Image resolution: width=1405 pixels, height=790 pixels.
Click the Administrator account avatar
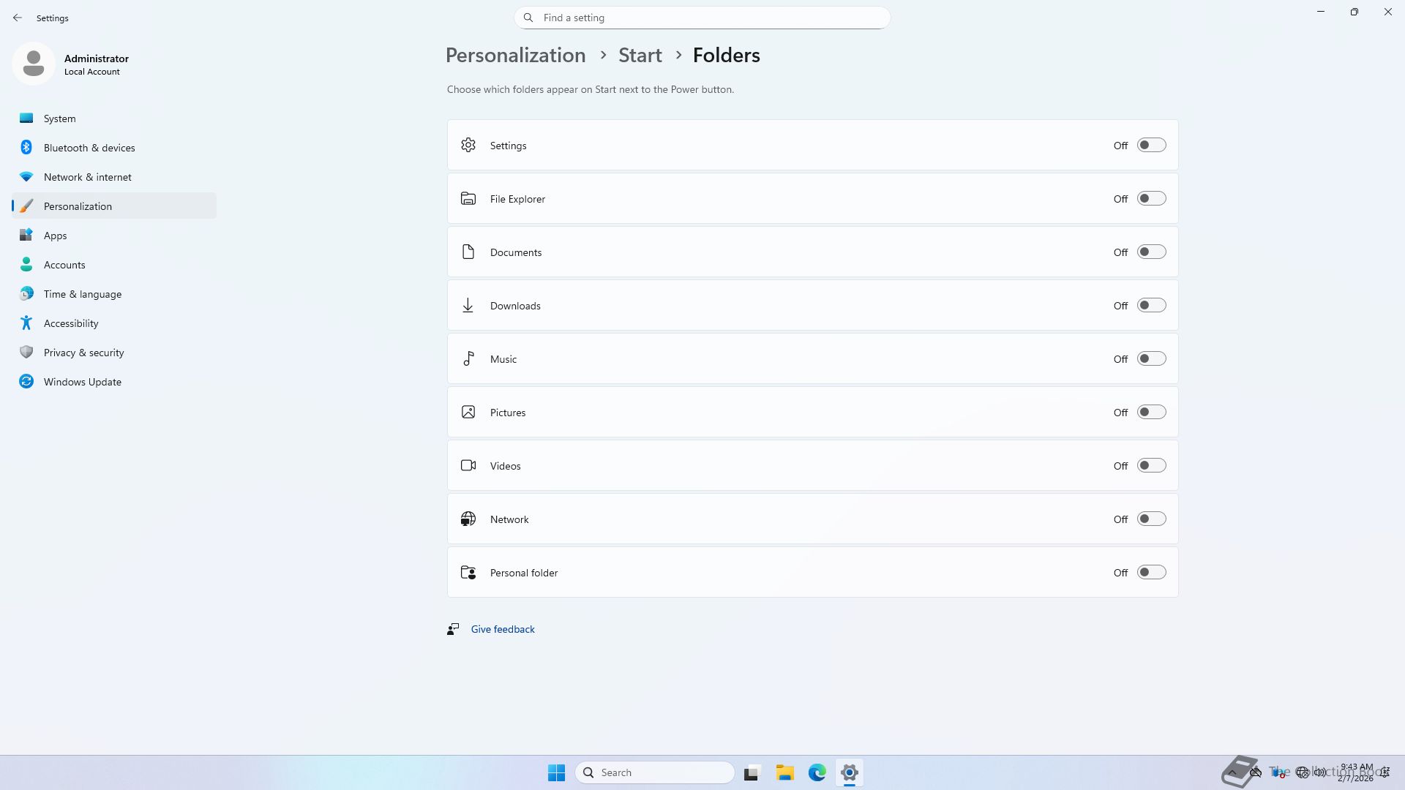click(x=34, y=64)
